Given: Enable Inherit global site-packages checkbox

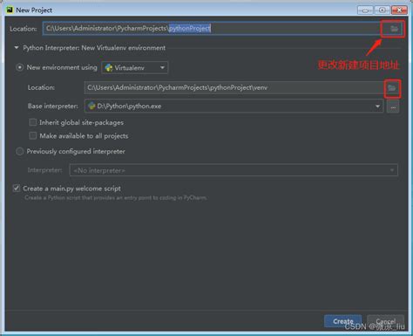Looking at the screenshot, I should [33, 122].
